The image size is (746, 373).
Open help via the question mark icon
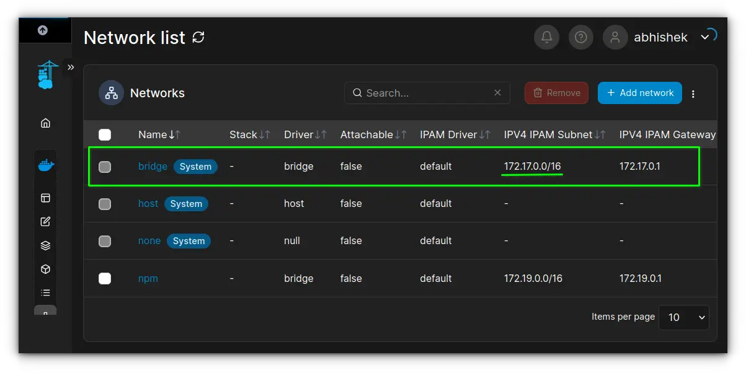(x=580, y=37)
